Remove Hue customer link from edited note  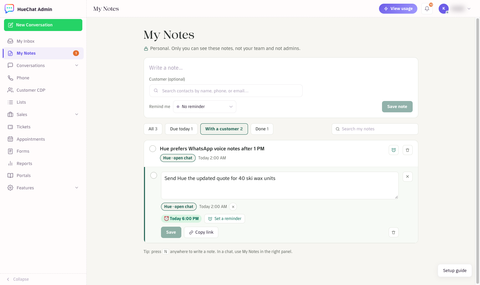tap(233, 207)
